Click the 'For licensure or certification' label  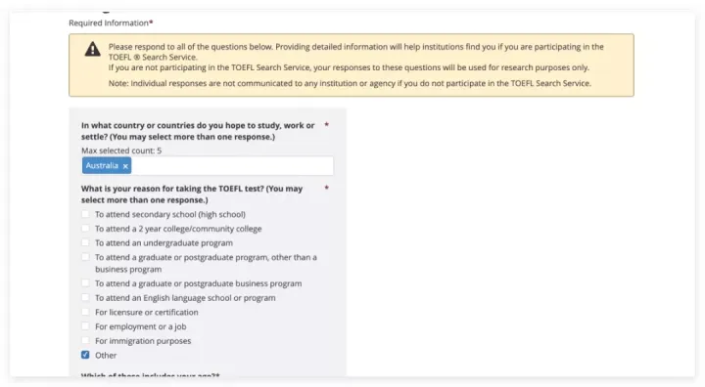146,312
